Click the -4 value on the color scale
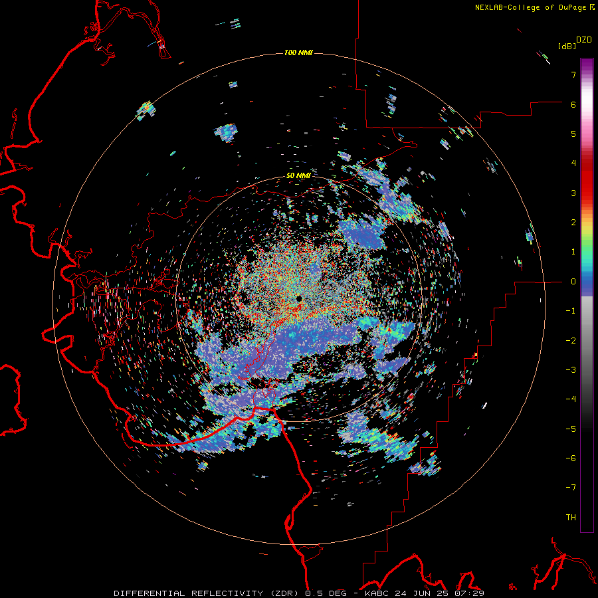The height and width of the screenshot is (598, 598). coord(571,399)
